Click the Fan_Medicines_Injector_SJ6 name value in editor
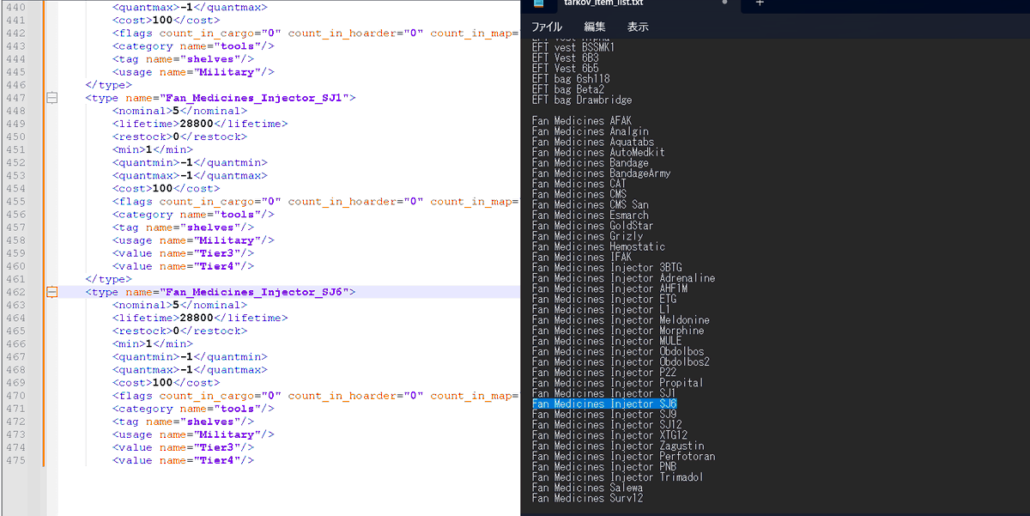The width and height of the screenshot is (1030, 516). coord(254,292)
